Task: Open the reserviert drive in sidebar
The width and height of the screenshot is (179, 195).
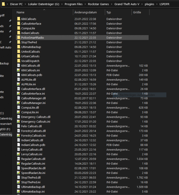Action: [x=6, y=124]
